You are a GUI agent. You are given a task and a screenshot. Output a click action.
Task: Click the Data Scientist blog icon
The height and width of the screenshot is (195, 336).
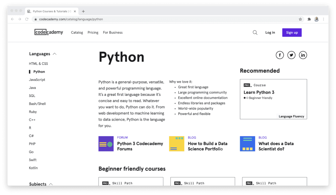click(x=247, y=143)
